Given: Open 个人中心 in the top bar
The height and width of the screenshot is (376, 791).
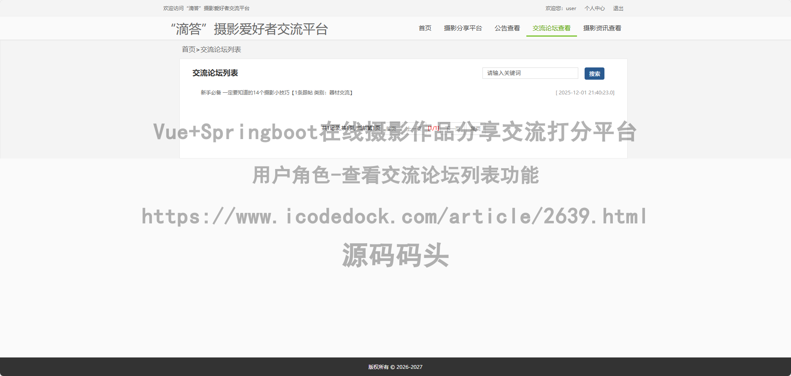Looking at the screenshot, I should pos(594,8).
